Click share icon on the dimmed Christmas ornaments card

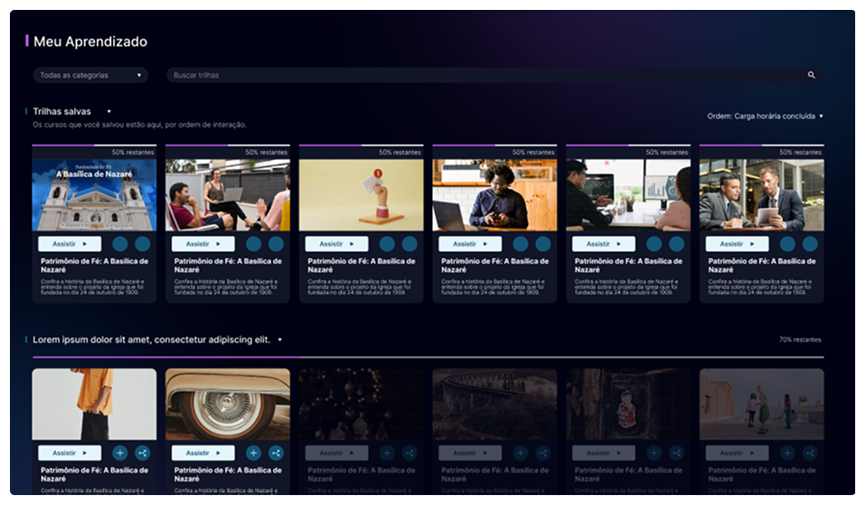click(409, 454)
